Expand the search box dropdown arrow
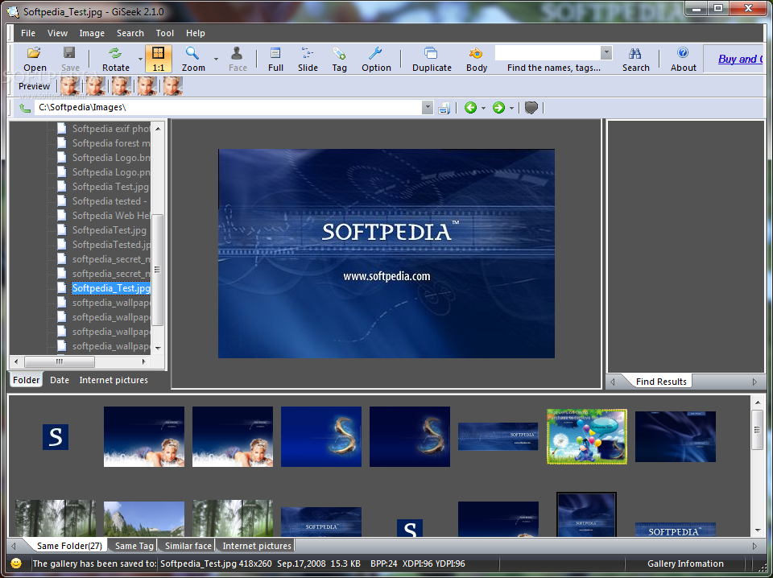This screenshot has width=773, height=578. click(606, 52)
